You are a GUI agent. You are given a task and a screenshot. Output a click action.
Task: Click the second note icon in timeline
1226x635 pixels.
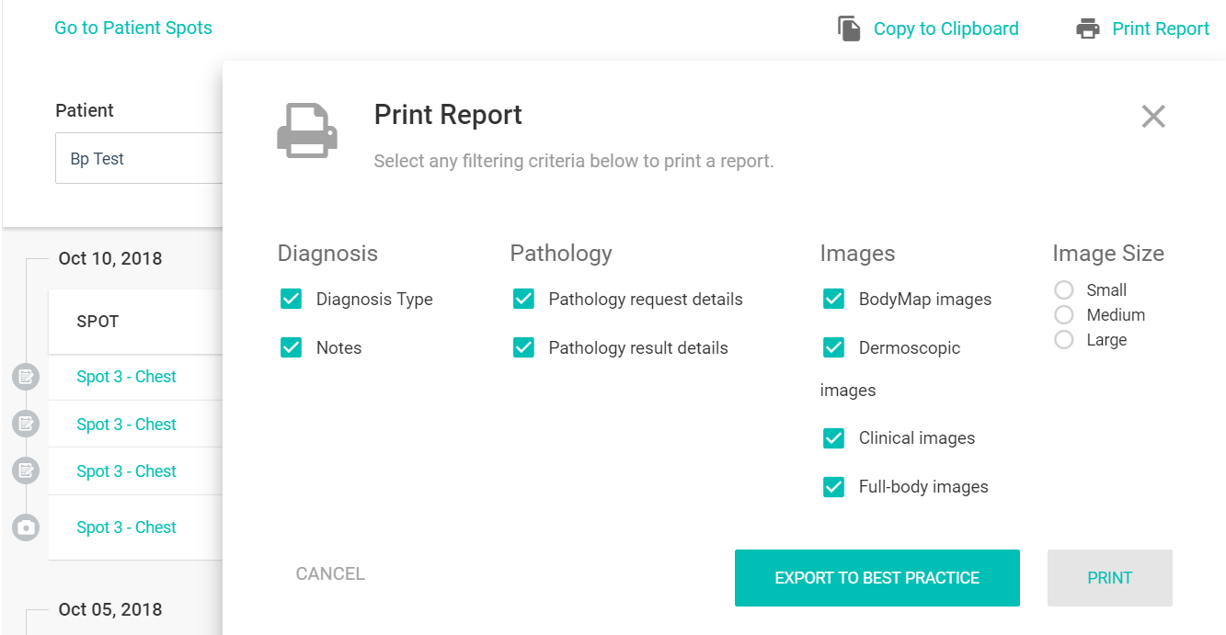point(26,424)
